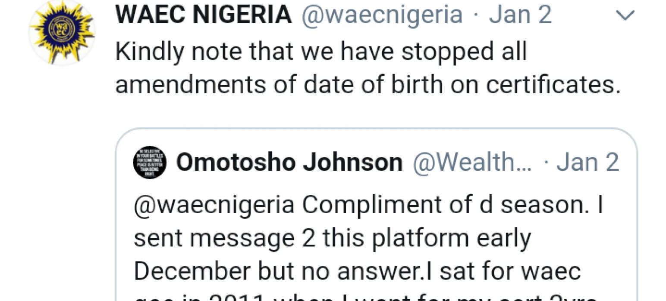Visit the @waecnigeria handle in tweet header

382,15
